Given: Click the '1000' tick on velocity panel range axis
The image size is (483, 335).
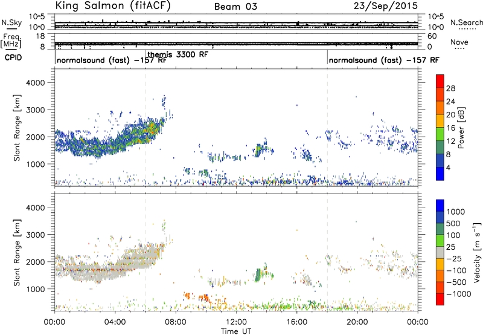Looking at the screenshot, I should pos(36,289).
